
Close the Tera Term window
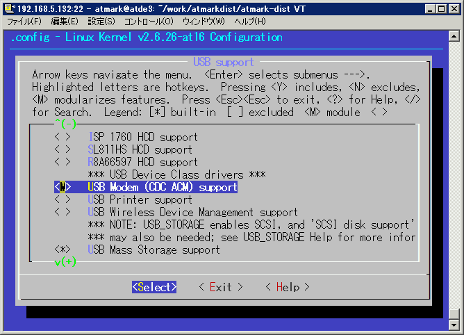pyautogui.click(x=454, y=9)
